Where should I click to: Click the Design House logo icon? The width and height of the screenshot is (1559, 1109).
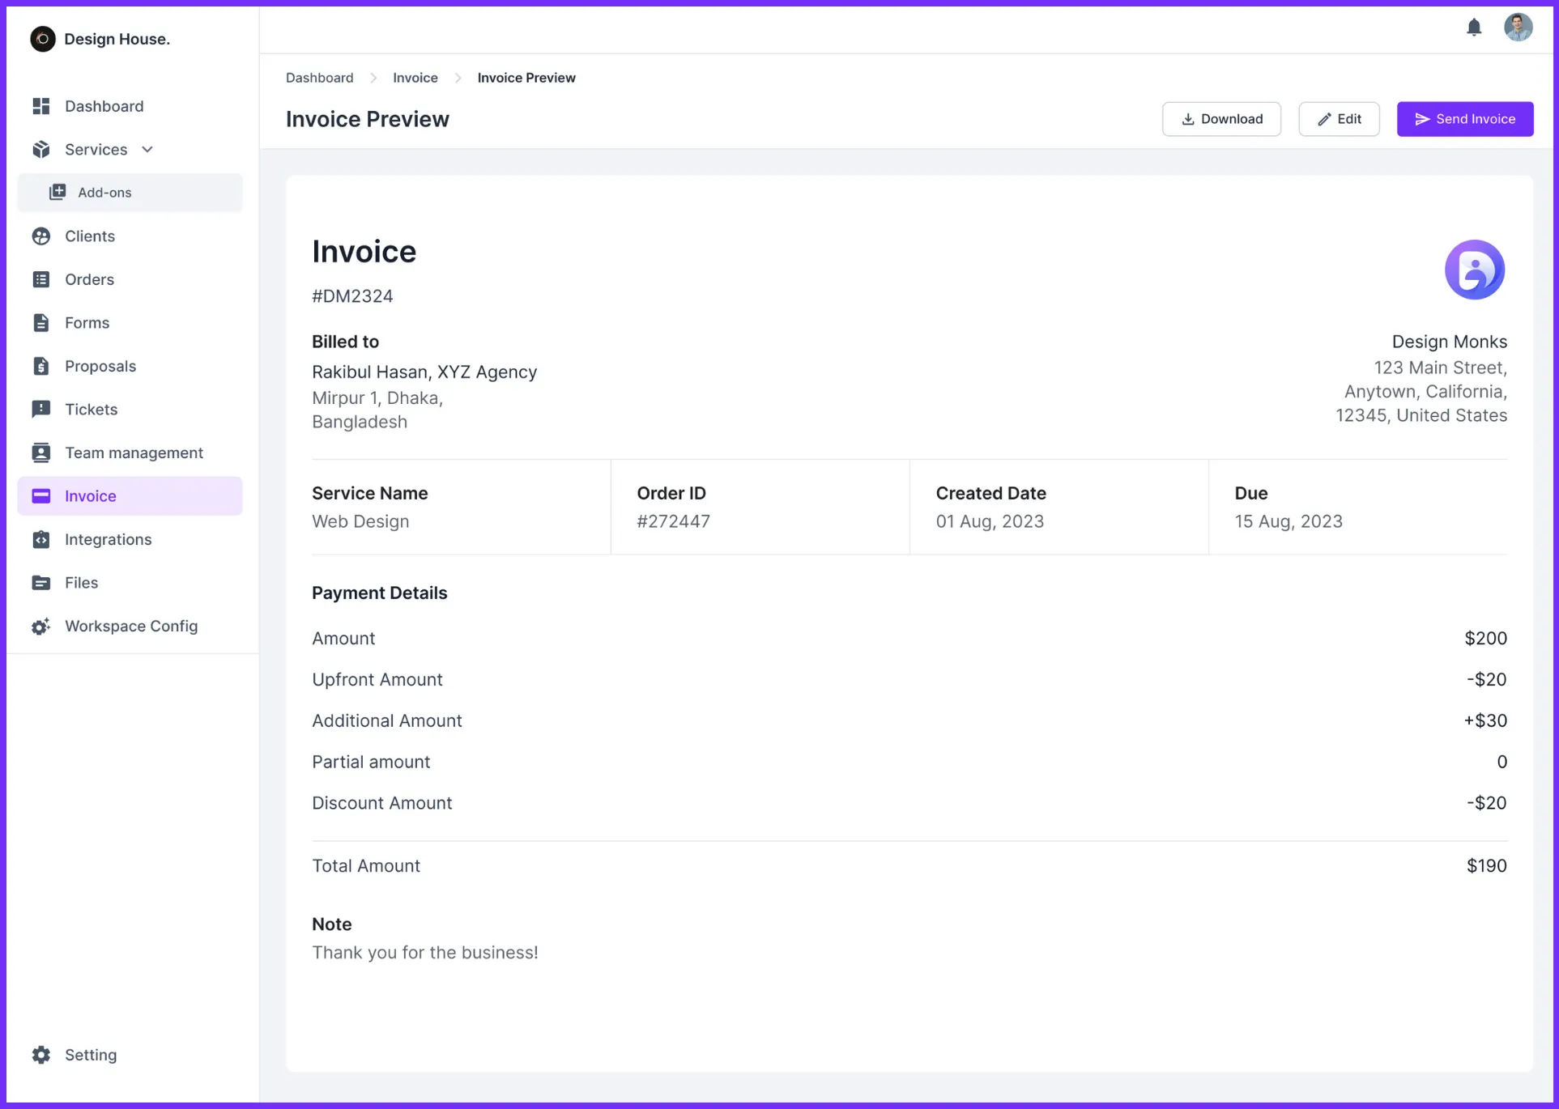point(43,39)
